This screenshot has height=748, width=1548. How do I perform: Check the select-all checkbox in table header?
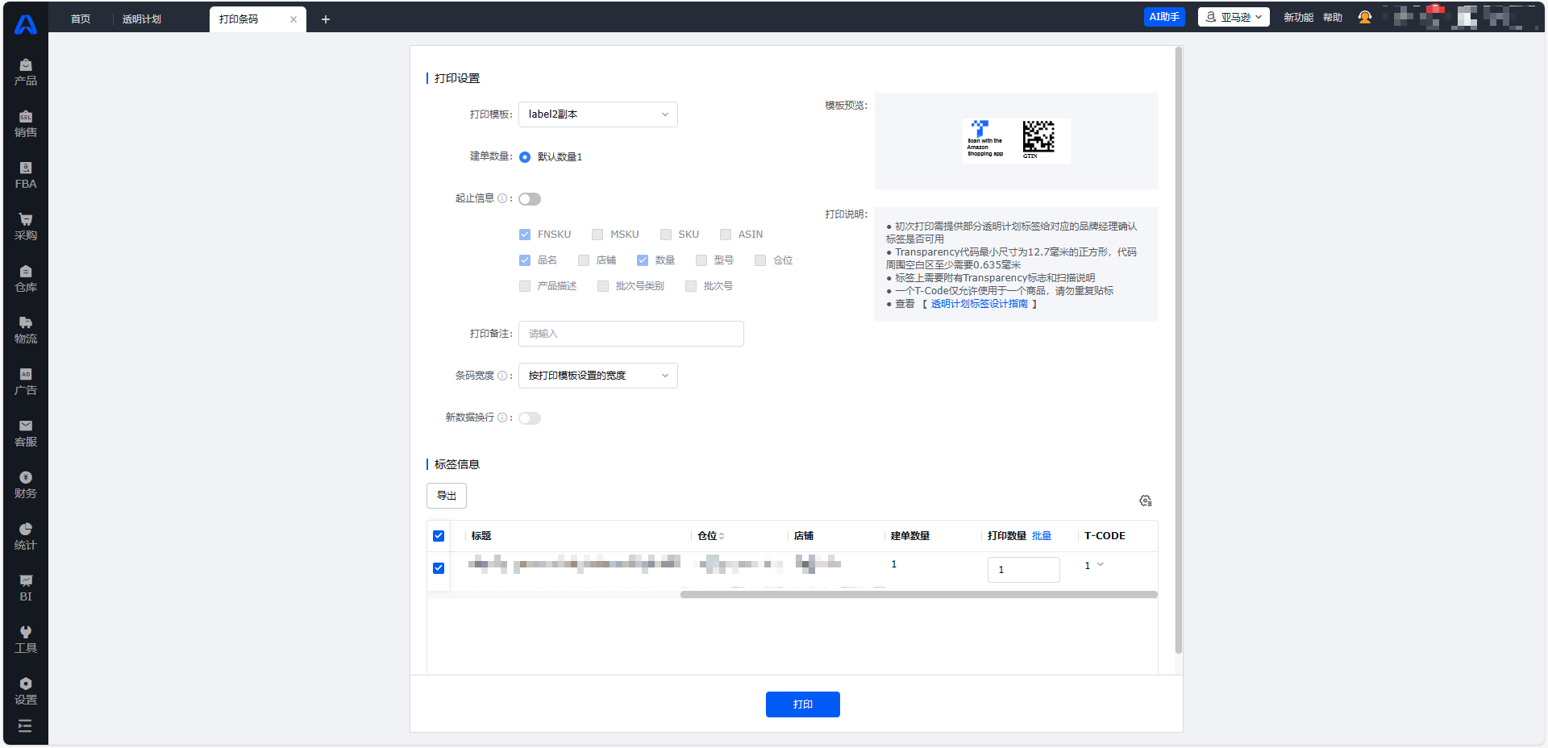tap(439, 536)
